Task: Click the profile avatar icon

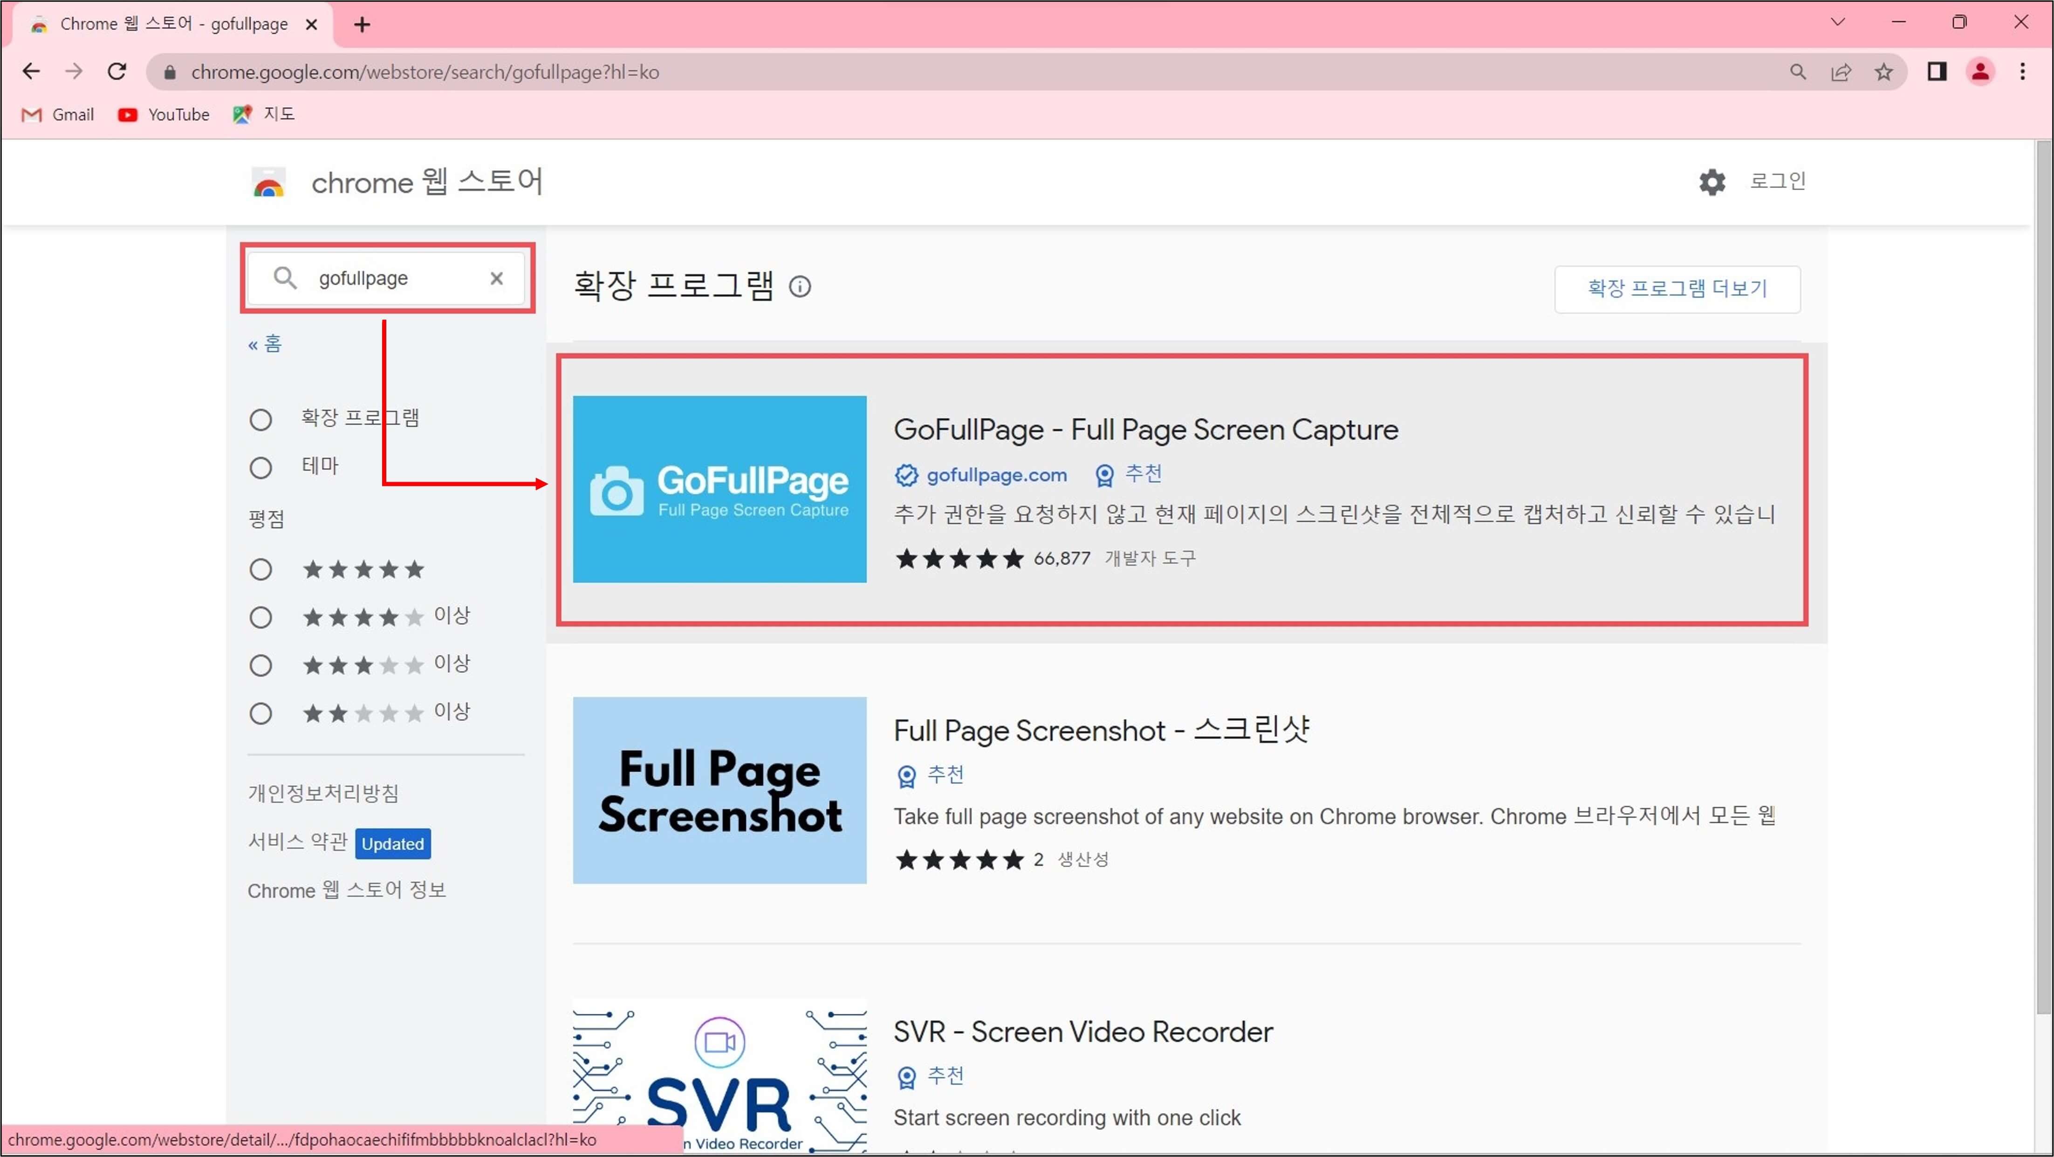Action: (x=1980, y=73)
